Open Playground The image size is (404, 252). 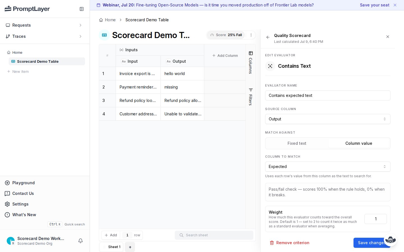[x=24, y=183]
